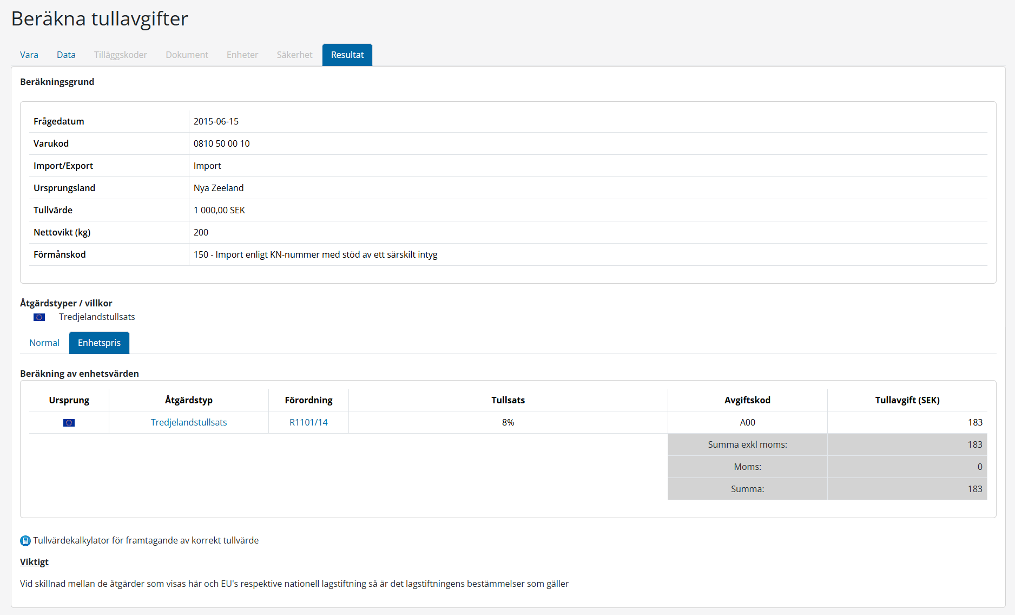Select the Enhetspris tab

pos(99,343)
